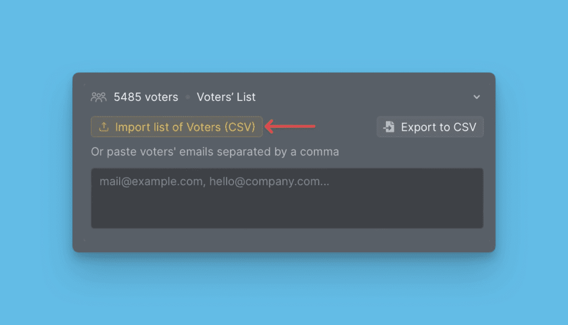Click the red arrow annotation
568x325 pixels.
[x=290, y=127]
